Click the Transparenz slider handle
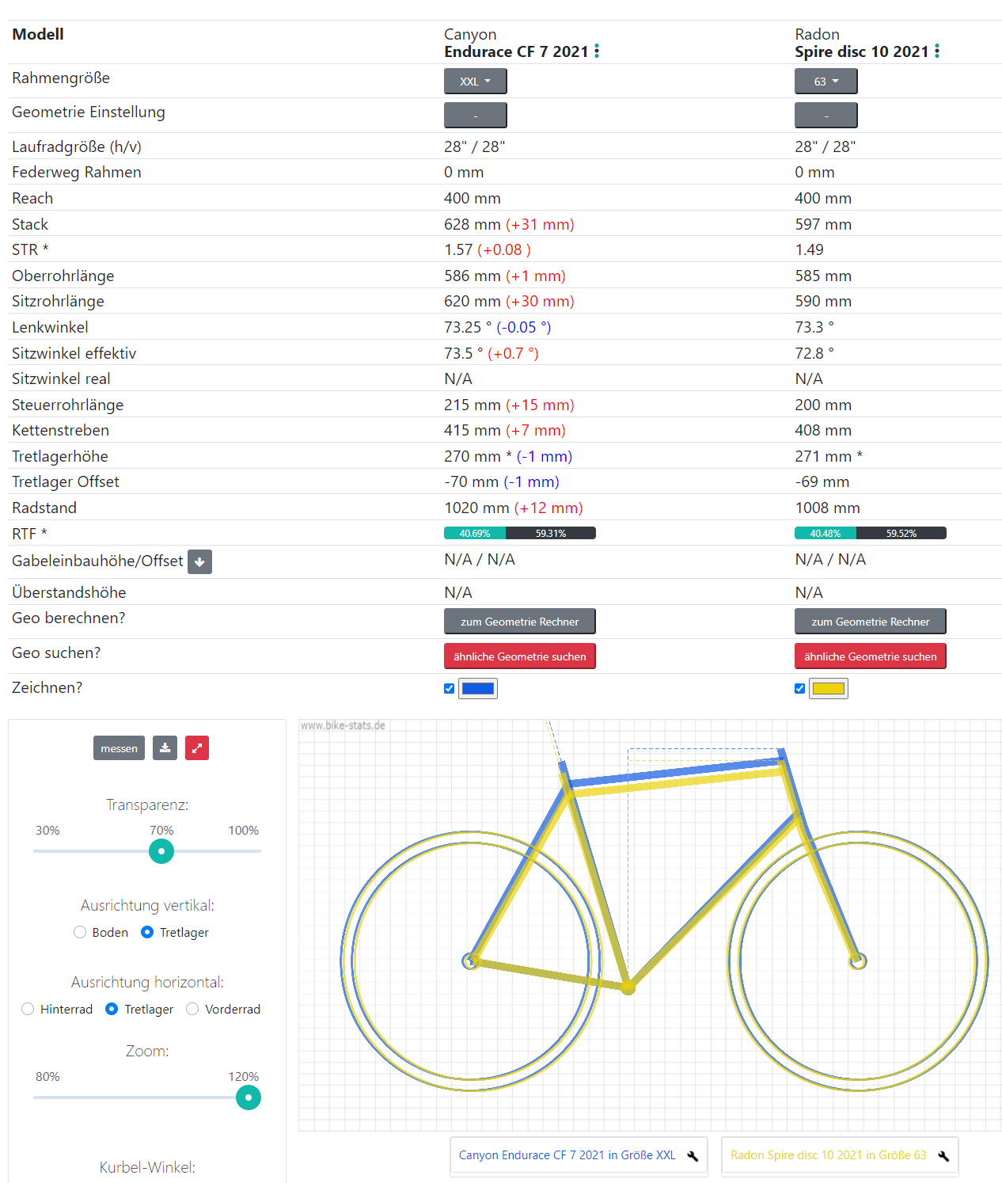Screen dimensions: 1002x1183 pyautogui.click(x=161, y=851)
